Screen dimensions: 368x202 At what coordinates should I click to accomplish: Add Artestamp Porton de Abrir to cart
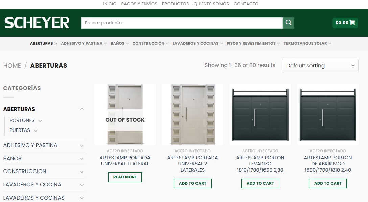point(328,183)
